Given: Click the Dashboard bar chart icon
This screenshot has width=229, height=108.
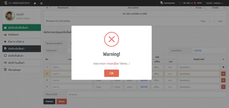Looking at the screenshot, I should point(5,35).
